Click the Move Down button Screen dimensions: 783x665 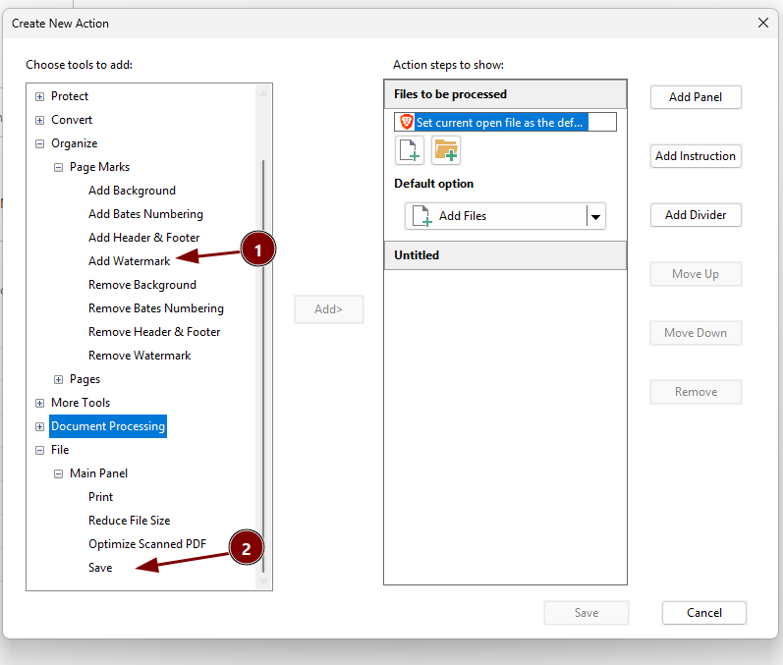pos(696,332)
